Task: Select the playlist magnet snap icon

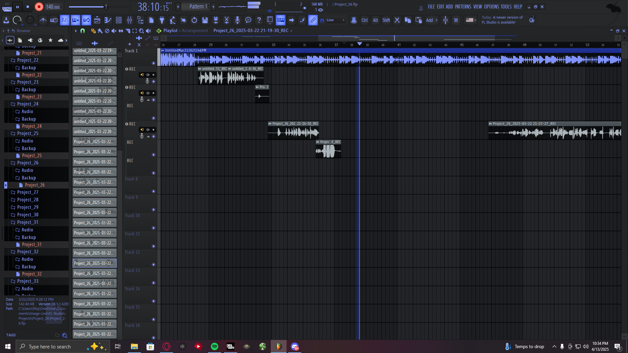Action: (x=82, y=31)
